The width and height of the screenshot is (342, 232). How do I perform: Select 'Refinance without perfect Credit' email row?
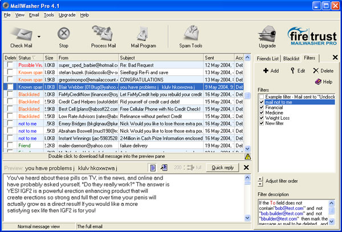coord(124,116)
